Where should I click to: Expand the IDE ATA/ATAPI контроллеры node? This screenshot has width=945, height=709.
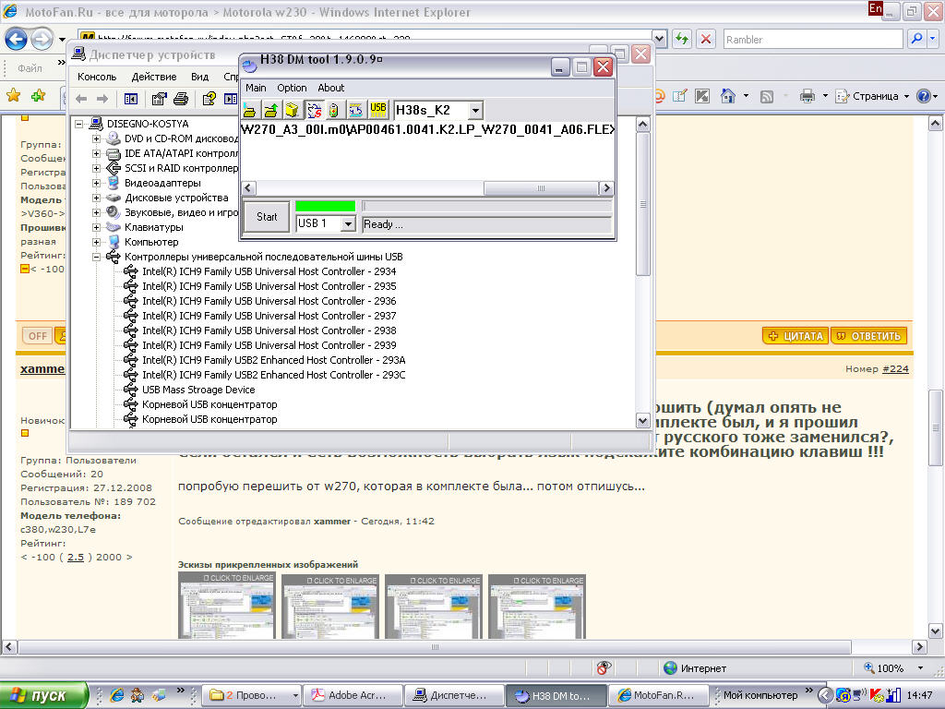(x=96, y=154)
